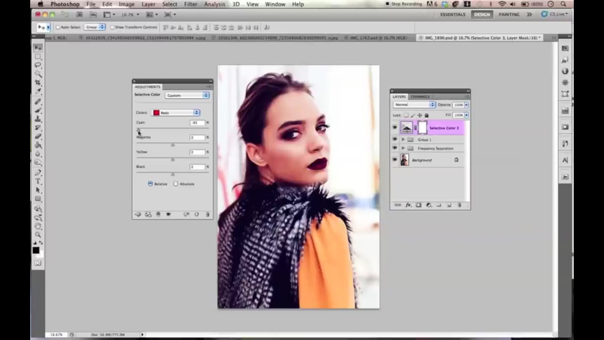Select the Move tool
Image resolution: width=604 pixels, height=340 pixels.
pos(38,47)
